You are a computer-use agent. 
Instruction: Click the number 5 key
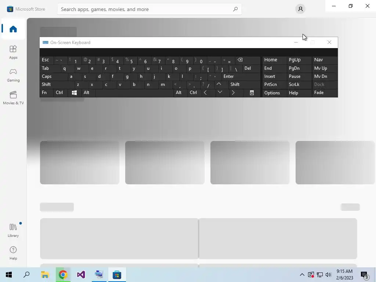pos(130,60)
